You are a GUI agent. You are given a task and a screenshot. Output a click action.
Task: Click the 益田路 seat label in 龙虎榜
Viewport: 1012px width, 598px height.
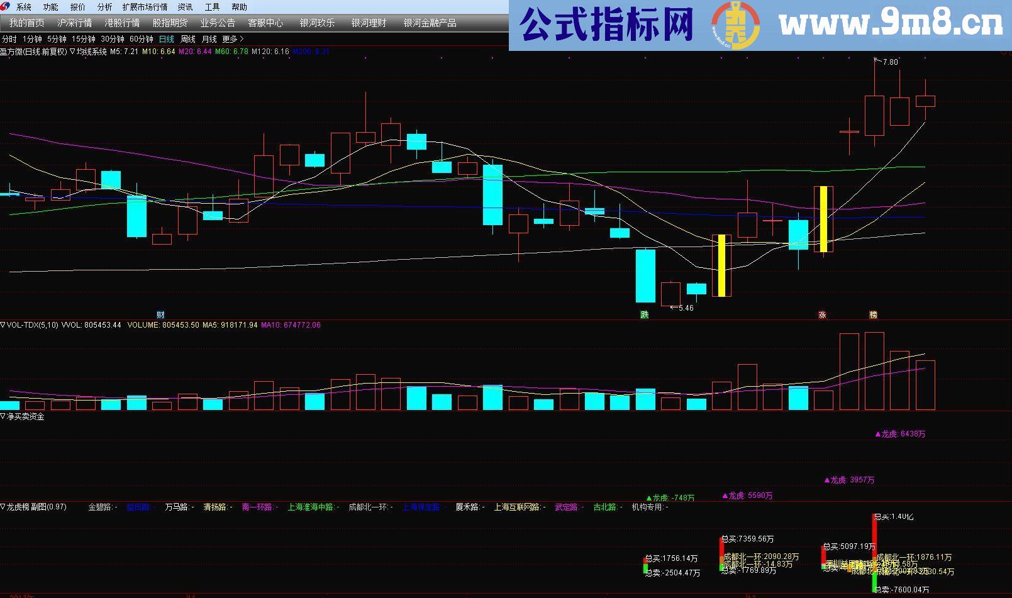[x=137, y=507]
